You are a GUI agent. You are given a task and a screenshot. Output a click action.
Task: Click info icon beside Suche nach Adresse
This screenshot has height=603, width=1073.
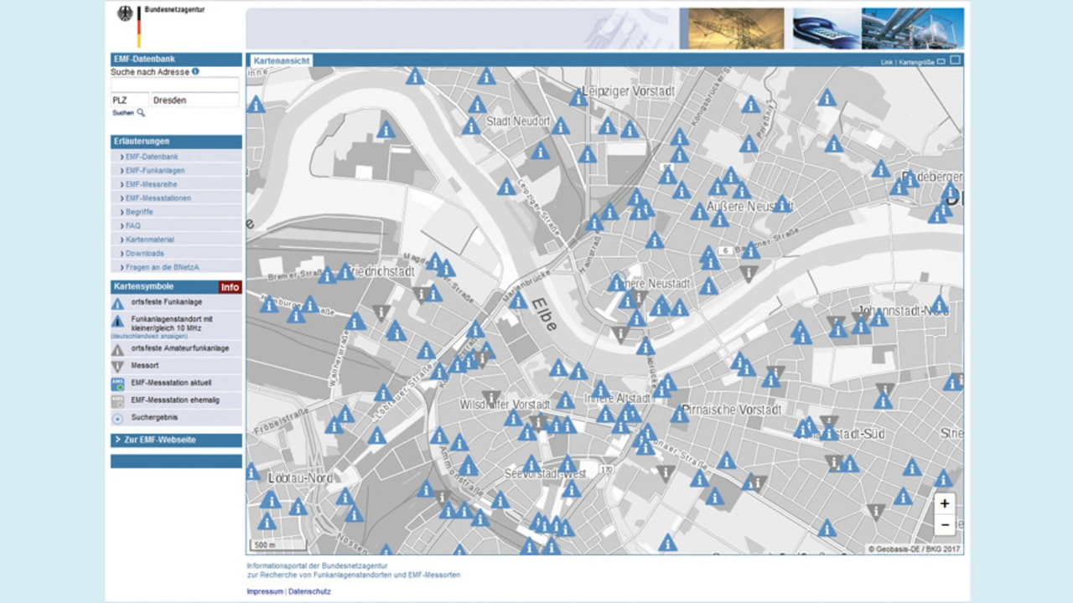pyautogui.click(x=195, y=72)
